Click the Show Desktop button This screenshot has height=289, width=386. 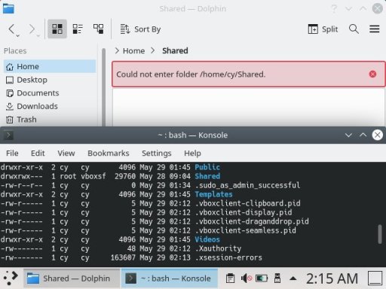pos(375,278)
